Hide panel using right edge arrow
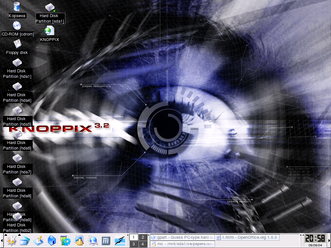 pyautogui.click(x=329, y=241)
